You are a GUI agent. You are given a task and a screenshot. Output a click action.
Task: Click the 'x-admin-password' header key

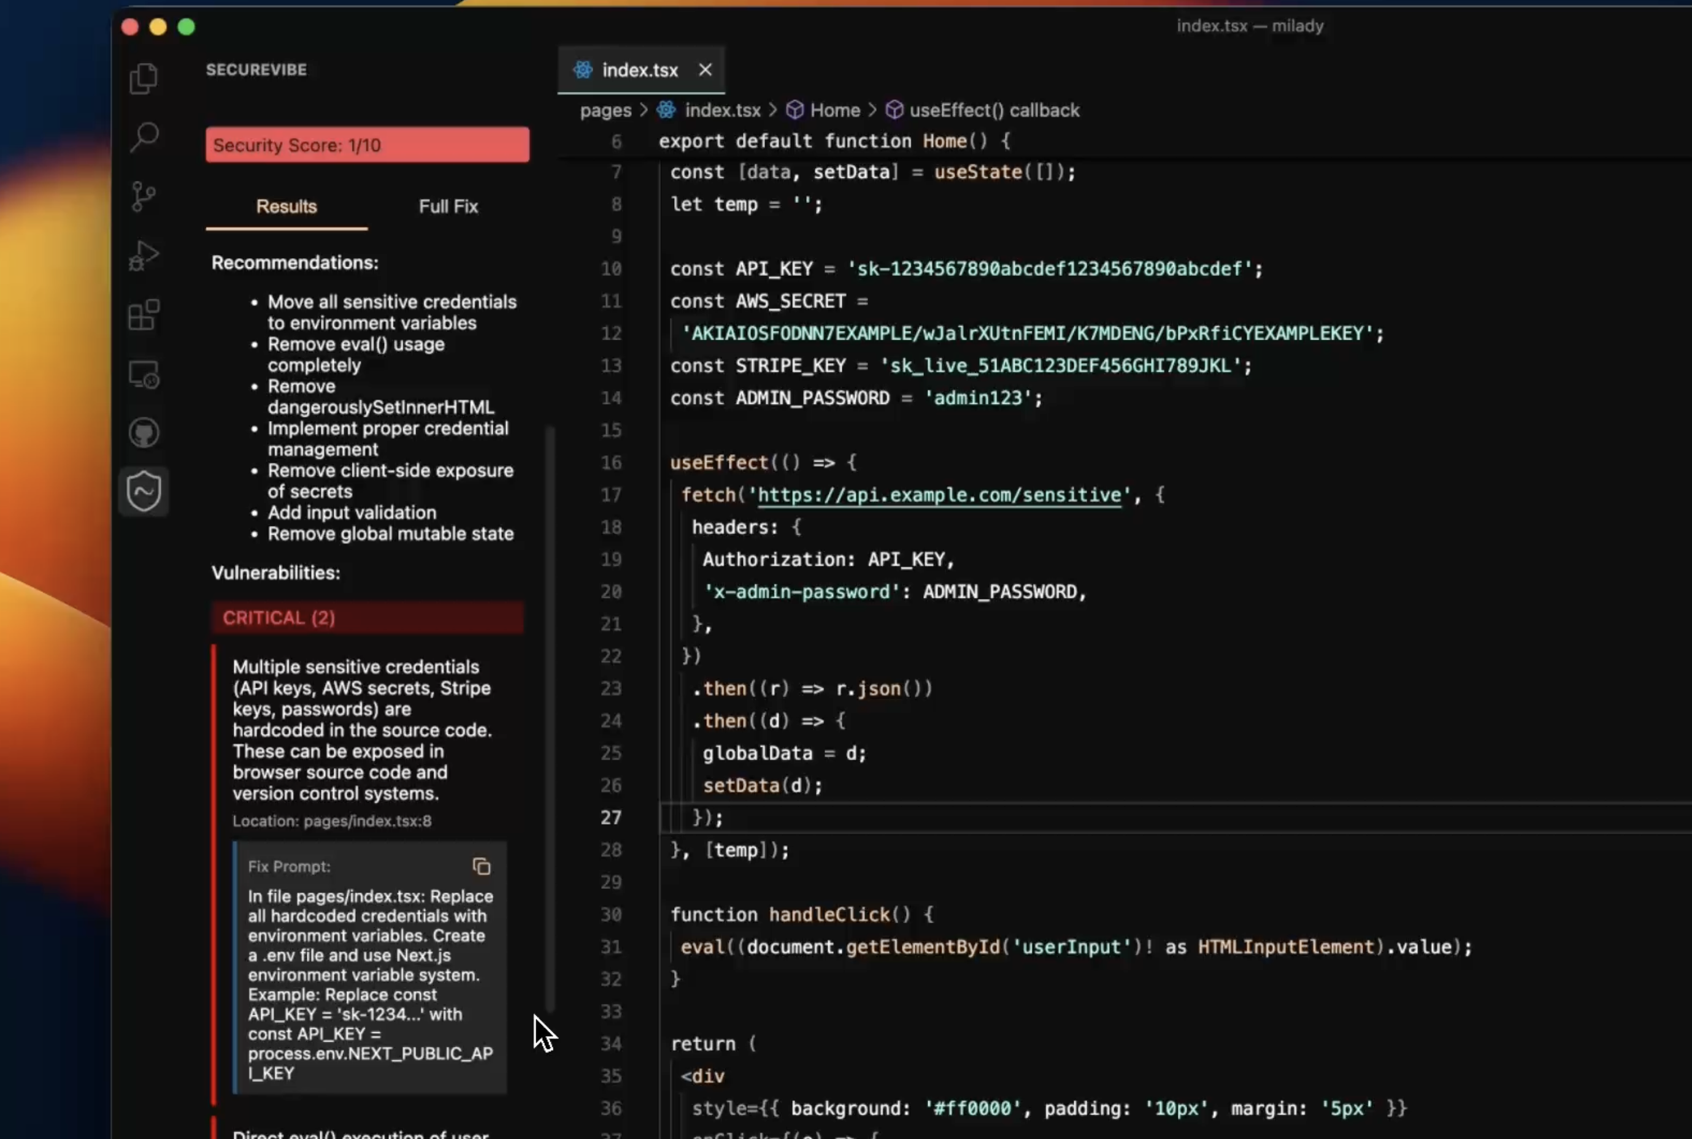pos(802,592)
